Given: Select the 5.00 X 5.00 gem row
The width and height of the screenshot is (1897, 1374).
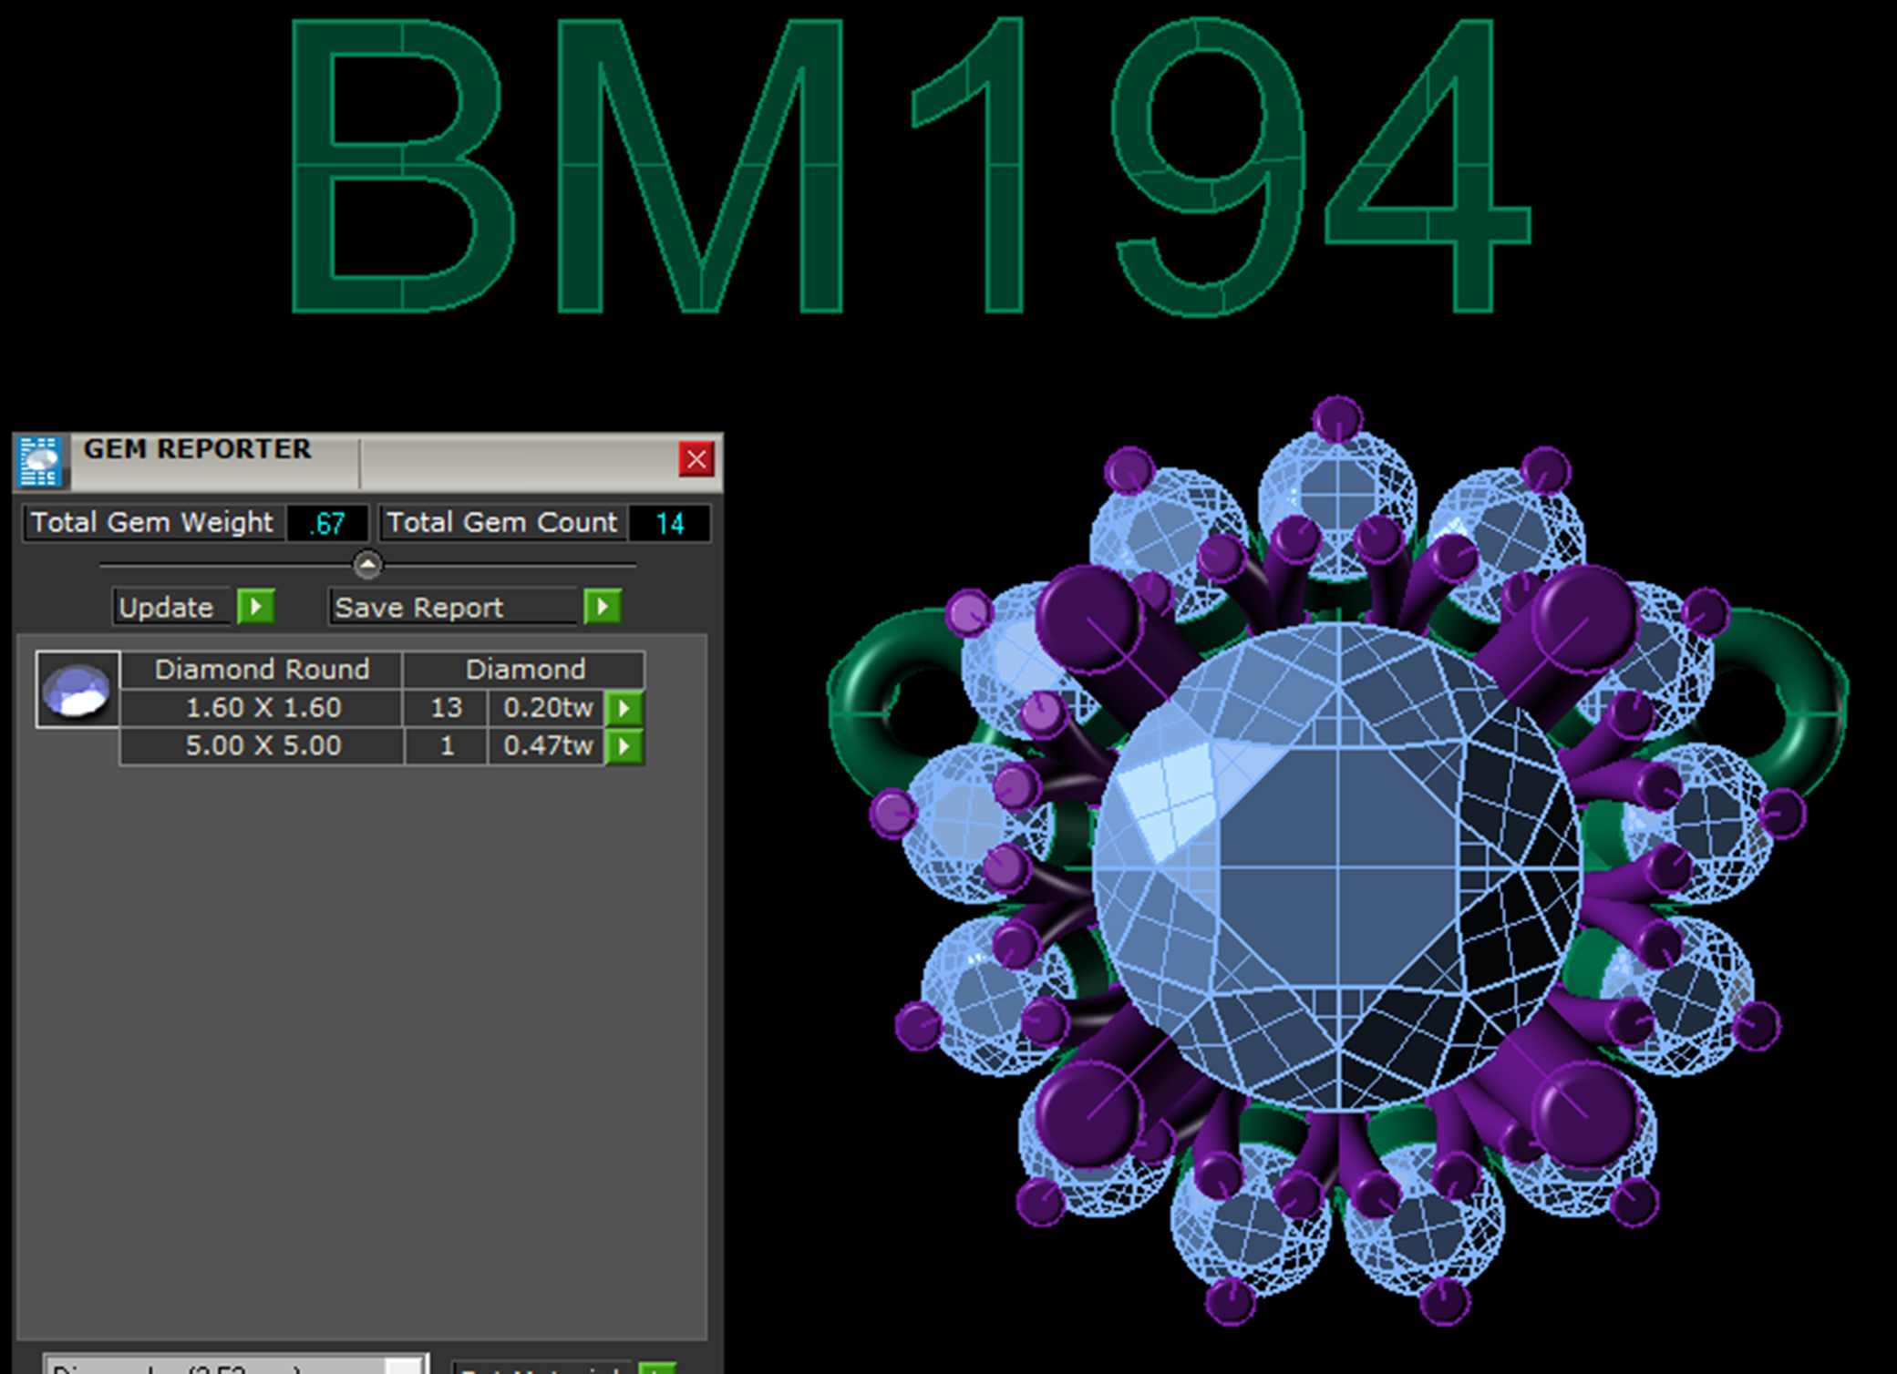Looking at the screenshot, I should pyautogui.click(x=263, y=746).
